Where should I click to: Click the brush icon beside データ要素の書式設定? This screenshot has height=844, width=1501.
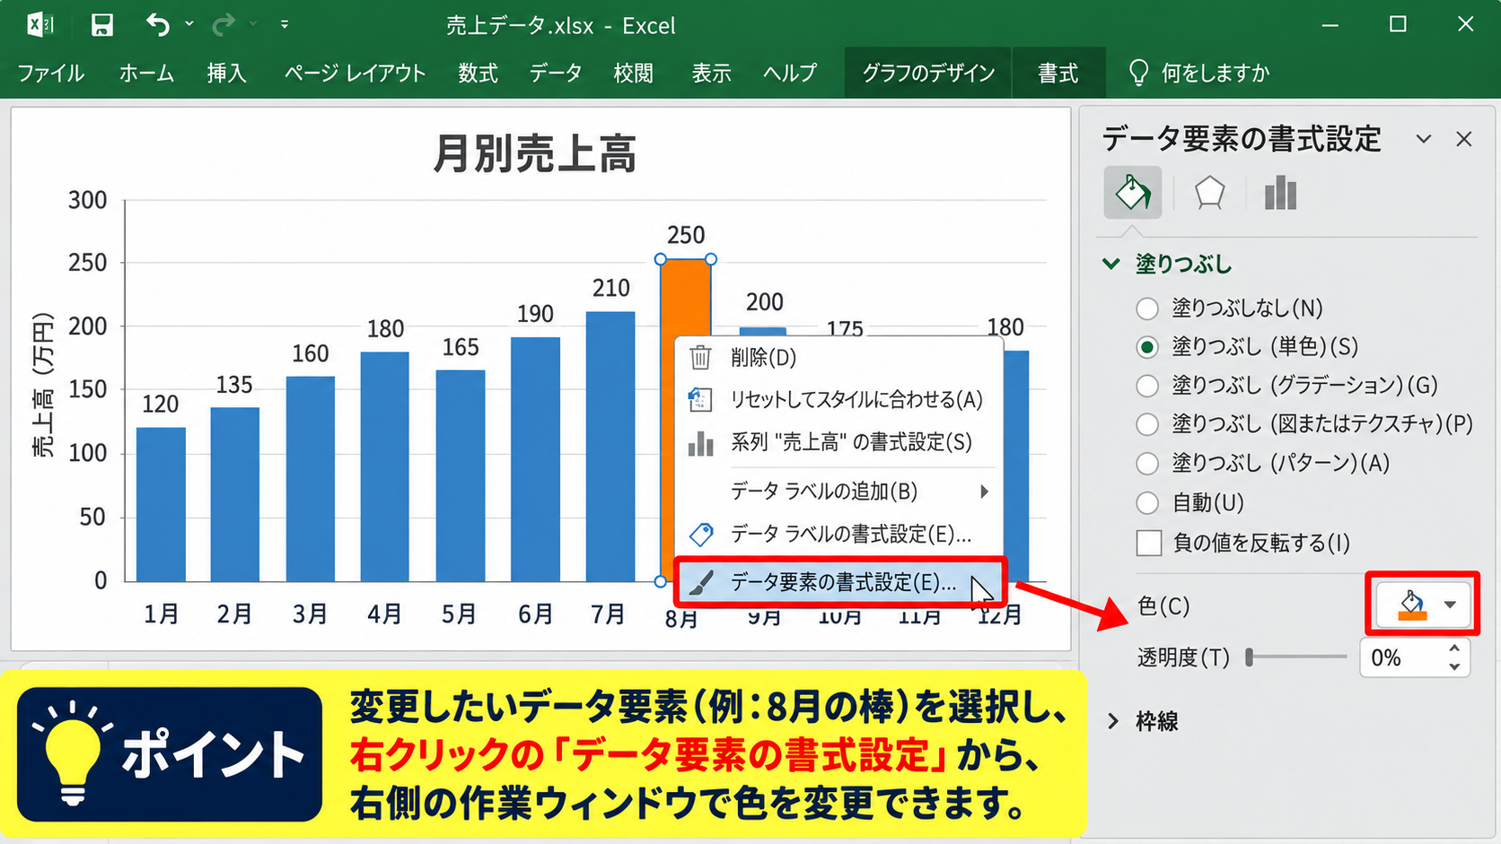pos(701,583)
